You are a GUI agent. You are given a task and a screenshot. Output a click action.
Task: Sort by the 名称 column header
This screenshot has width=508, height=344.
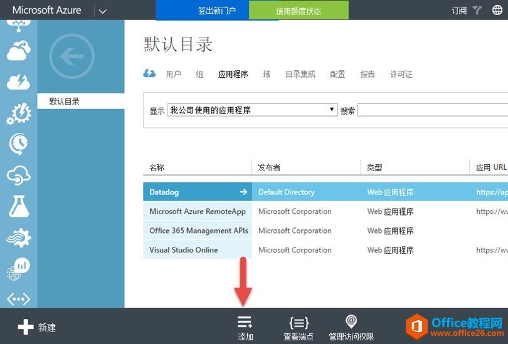(157, 167)
